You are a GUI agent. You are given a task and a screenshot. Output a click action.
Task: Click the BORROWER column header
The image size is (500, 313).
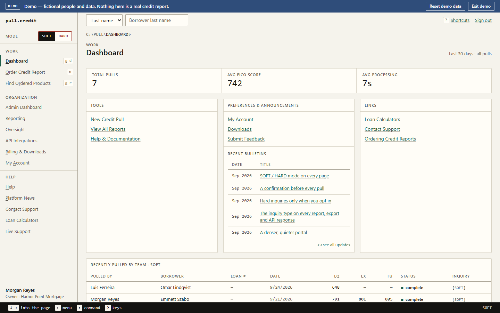[x=172, y=276]
